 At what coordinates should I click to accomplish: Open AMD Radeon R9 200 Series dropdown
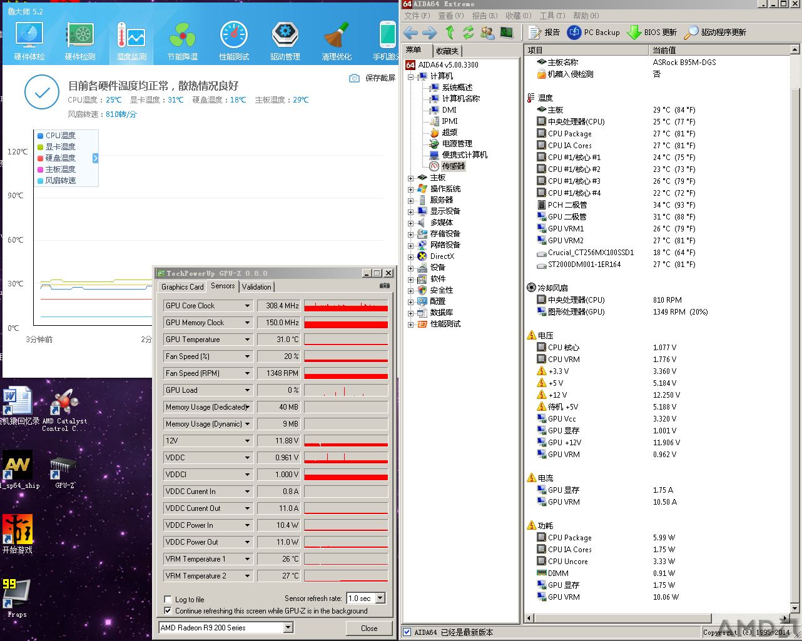tap(288, 627)
